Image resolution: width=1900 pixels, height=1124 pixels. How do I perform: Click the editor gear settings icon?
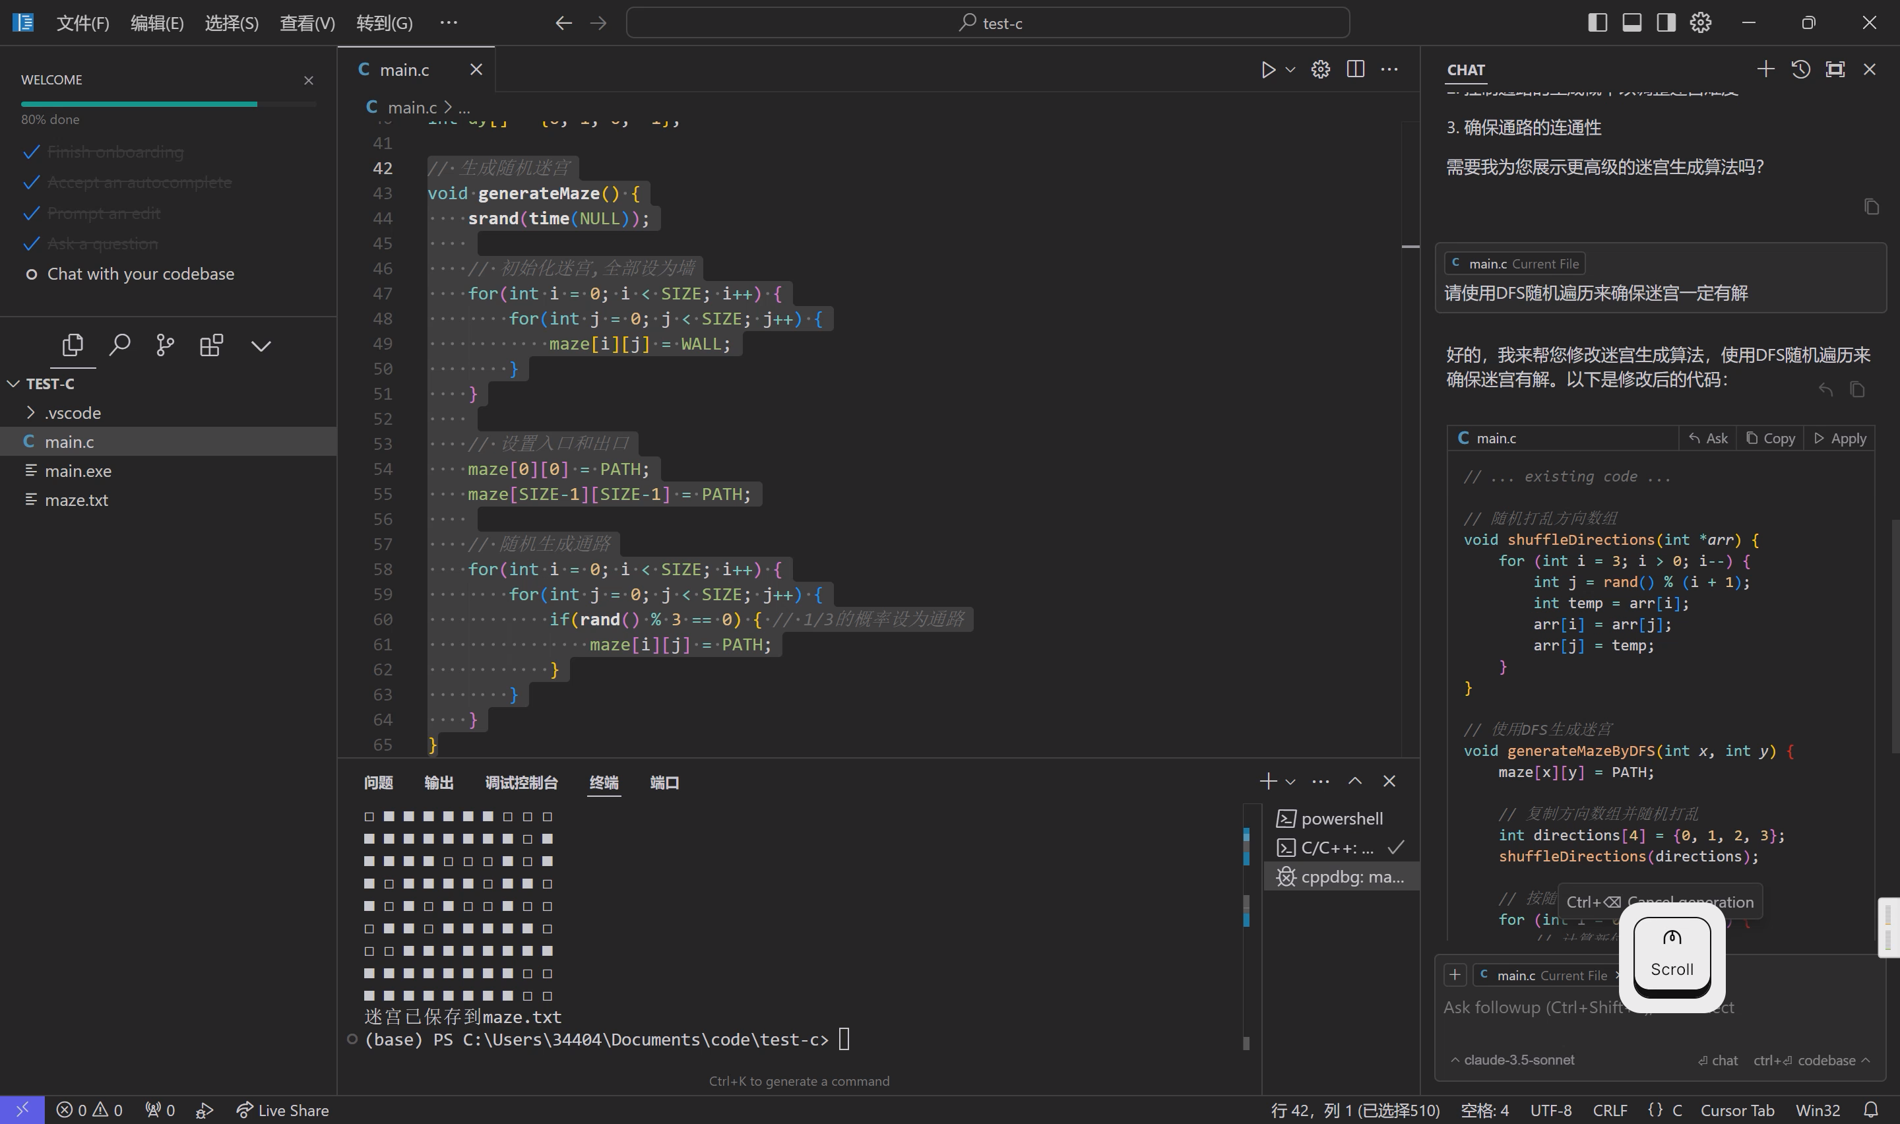click(x=1321, y=70)
